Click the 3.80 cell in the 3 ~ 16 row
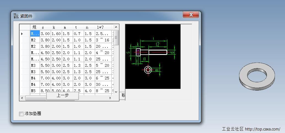The width and height of the screenshot is (285, 133). tap(45, 40)
